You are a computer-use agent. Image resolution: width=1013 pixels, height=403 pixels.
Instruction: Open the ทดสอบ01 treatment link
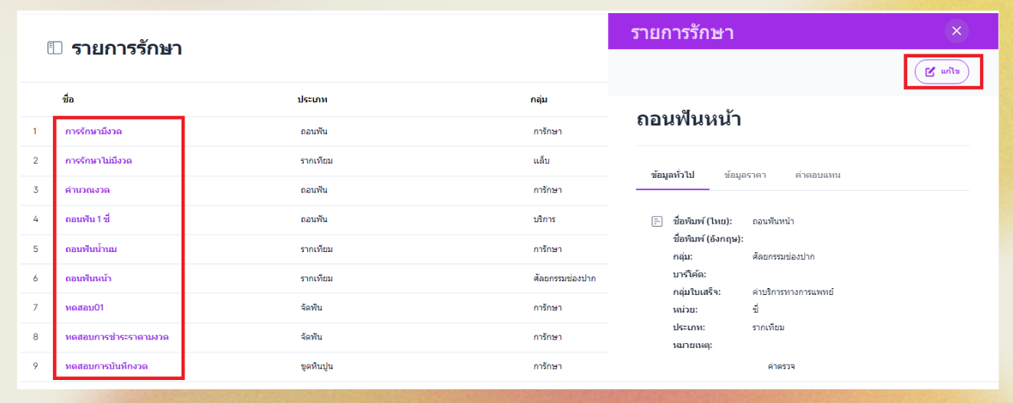point(84,307)
